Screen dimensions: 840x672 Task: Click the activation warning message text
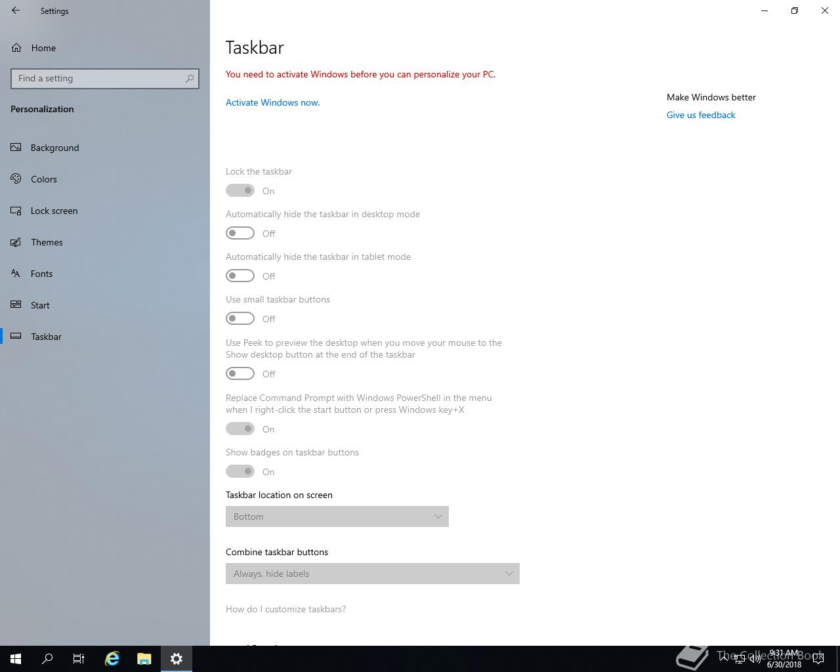(361, 74)
